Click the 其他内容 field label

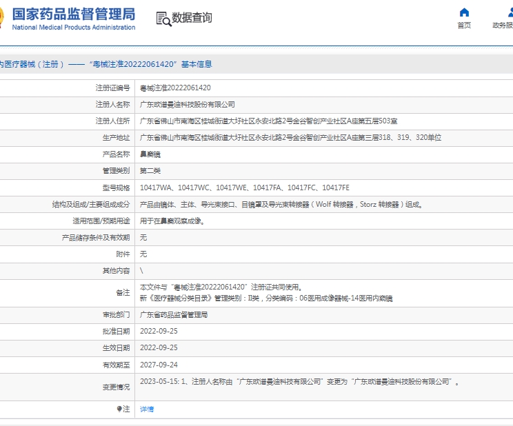[116, 271]
